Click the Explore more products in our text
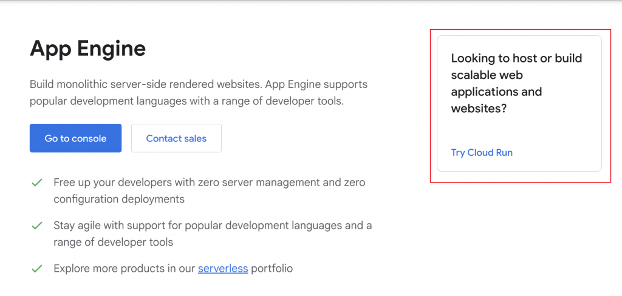Screen dimensions: 622x296 pyautogui.click(x=125, y=268)
